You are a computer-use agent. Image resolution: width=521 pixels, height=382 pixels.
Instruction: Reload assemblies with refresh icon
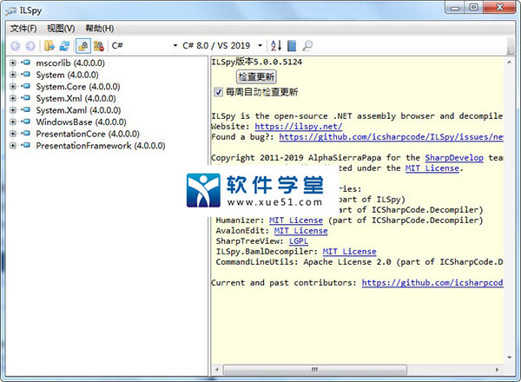(64, 45)
